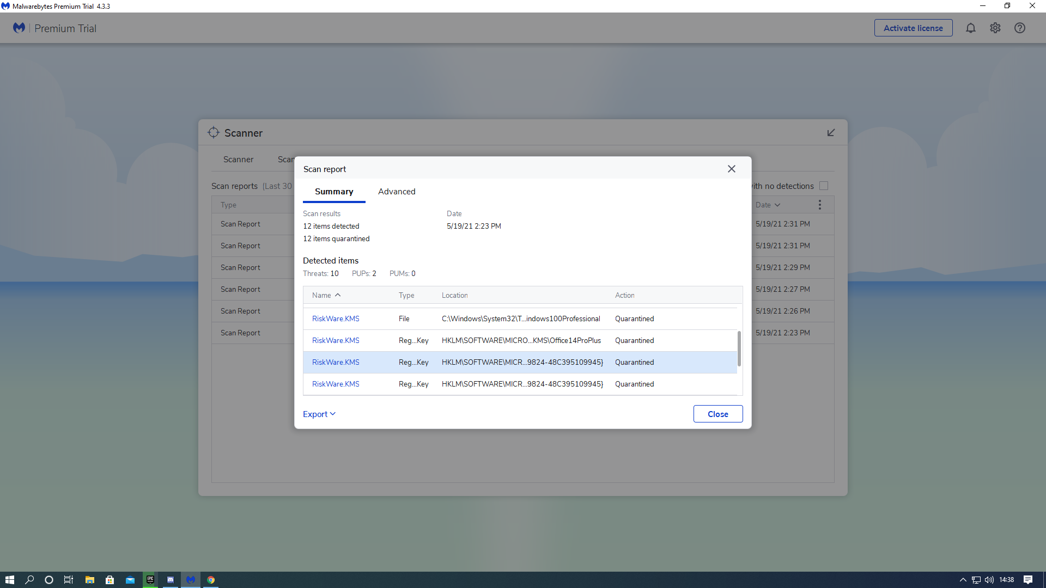1046x588 pixels.
Task: Click the detected items list scrollbar
Action: pos(739,349)
